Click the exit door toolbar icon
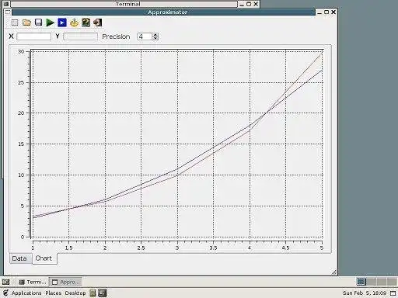 [x=98, y=23]
